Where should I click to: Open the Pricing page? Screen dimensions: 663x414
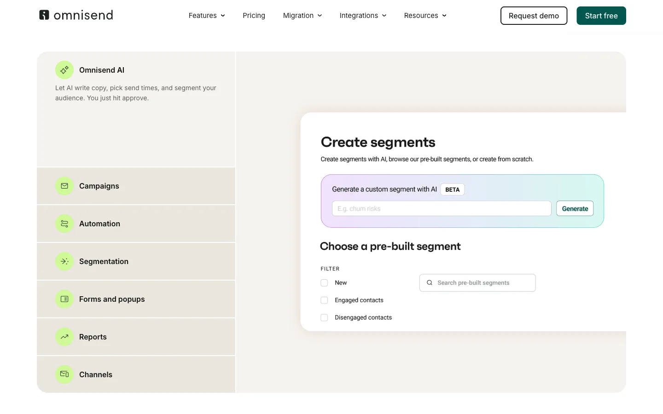(254, 16)
